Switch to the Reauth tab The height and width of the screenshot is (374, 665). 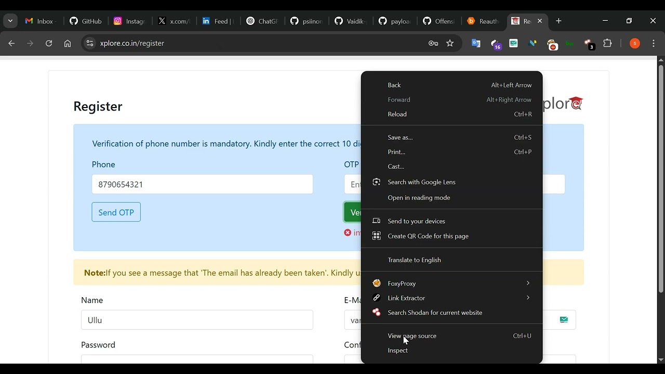[484, 21]
